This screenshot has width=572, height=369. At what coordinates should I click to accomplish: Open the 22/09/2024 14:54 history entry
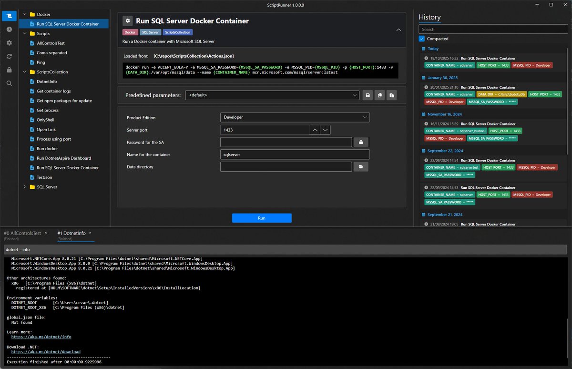[493, 167]
